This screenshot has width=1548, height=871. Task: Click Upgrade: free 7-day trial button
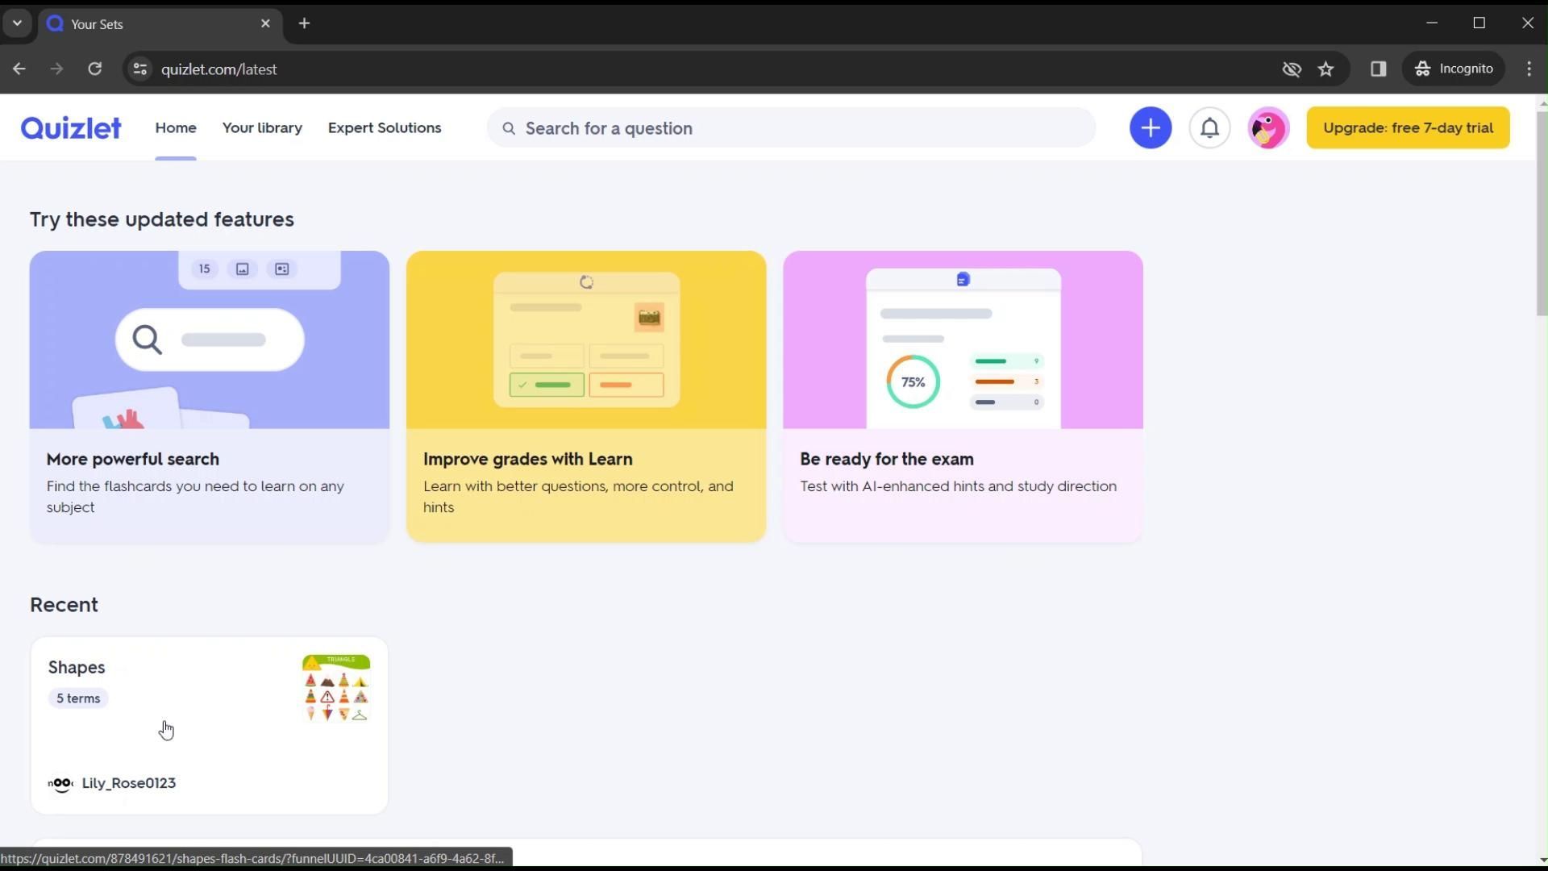[x=1408, y=128]
